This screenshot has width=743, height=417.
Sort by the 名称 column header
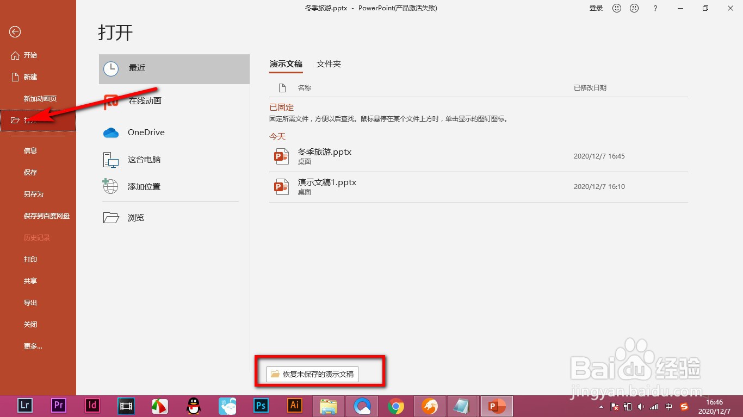(305, 88)
